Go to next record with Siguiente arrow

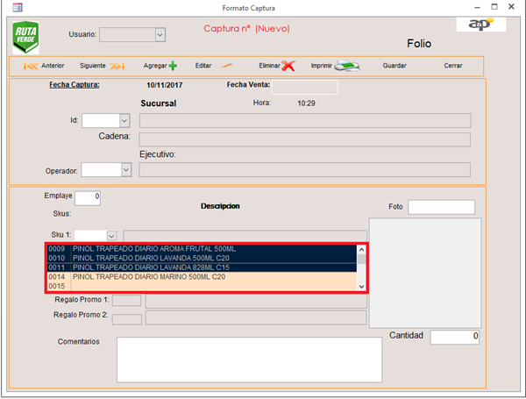click(x=117, y=66)
